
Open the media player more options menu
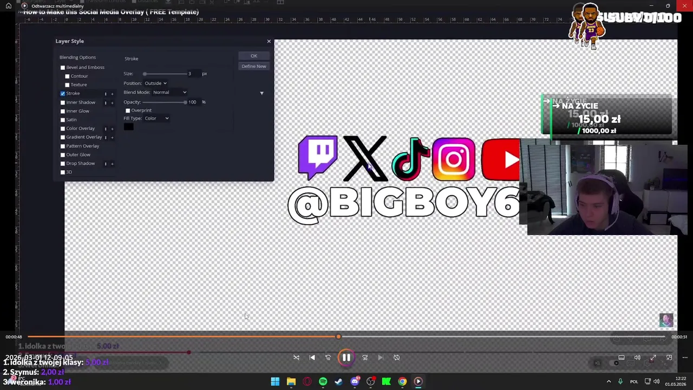coord(685,357)
